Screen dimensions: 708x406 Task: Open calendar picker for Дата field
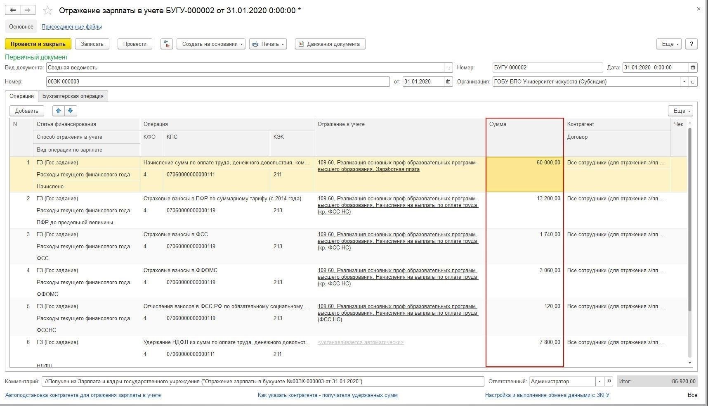693,68
